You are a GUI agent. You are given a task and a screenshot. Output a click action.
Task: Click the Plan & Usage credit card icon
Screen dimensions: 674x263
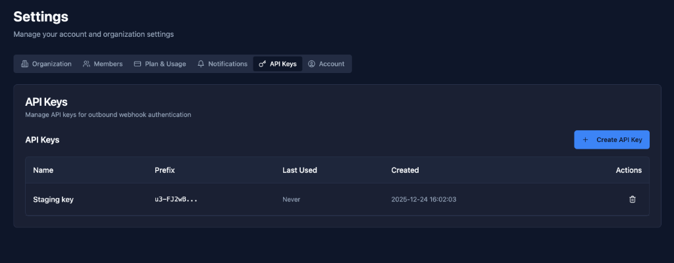click(x=138, y=64)
